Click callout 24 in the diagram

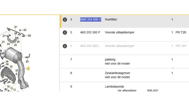tap(8, 44)
